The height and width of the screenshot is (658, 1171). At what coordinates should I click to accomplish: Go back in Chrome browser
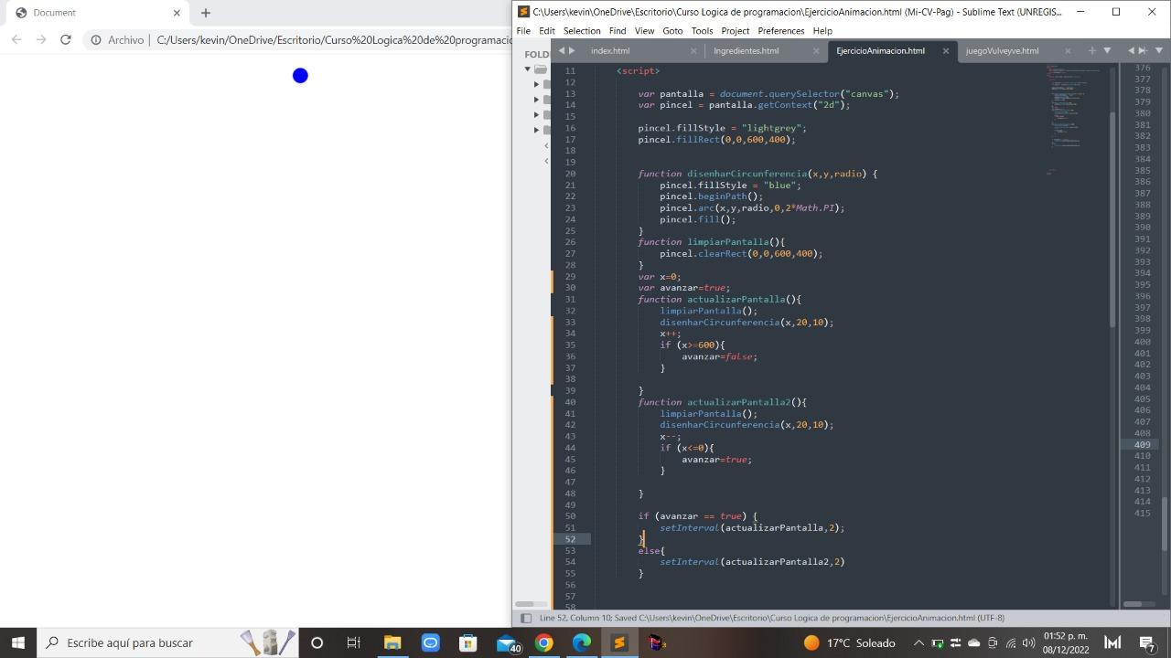(16, 39)
